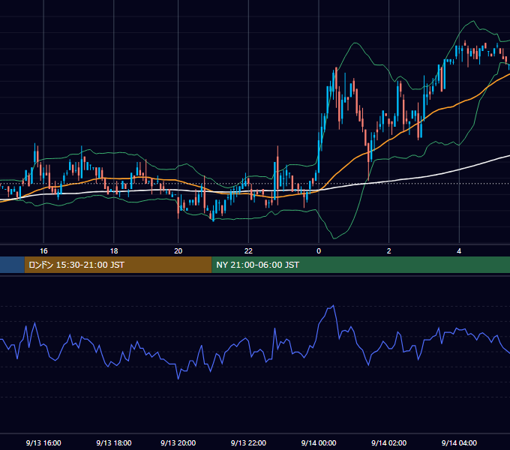The height and width of the screenshot is (450, 510).
Task: Click the ロンドン 15:30-21:00 JST session band
Action: pyautogui.click(x=118, y=265)
